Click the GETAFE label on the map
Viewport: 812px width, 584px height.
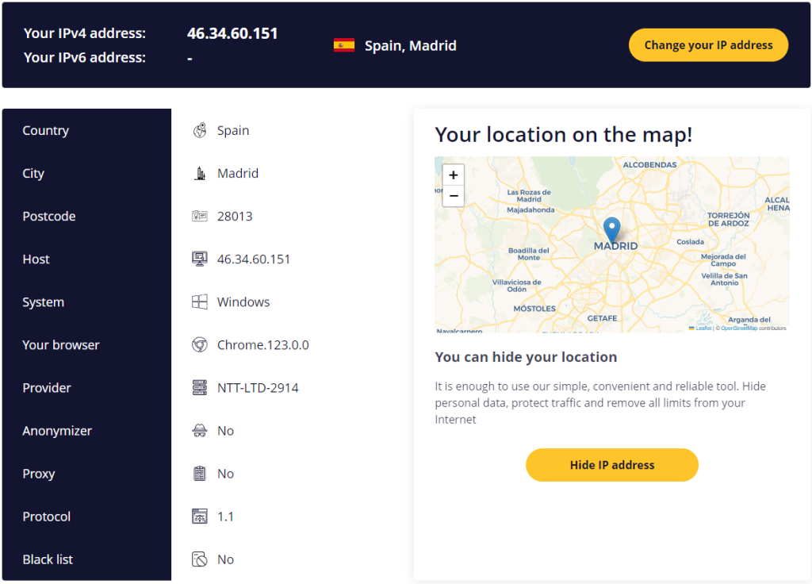(x=602, y=318)
